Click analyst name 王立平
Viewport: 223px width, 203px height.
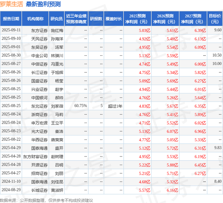[x=57, y=123]
